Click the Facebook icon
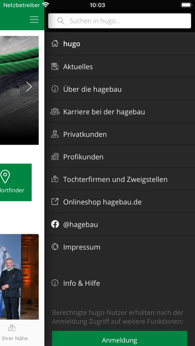 (55, 224)
